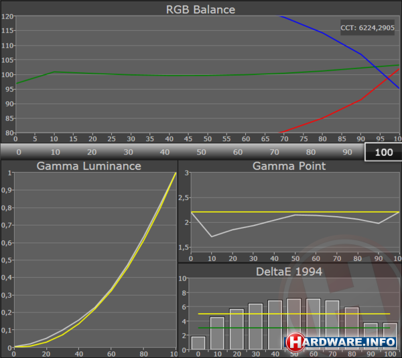Select the 60 grayscale level button
The width and height of the screenshot is (402, 358).
tap(238, 152)
